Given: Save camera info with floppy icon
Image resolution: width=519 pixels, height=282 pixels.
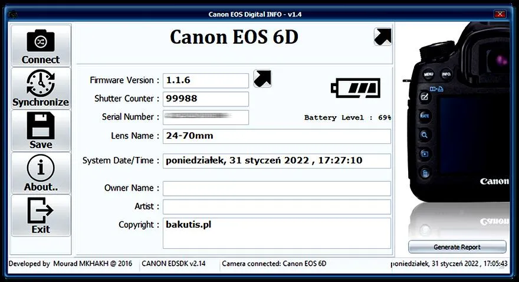Looking at the screenshot, I should 41,130.
